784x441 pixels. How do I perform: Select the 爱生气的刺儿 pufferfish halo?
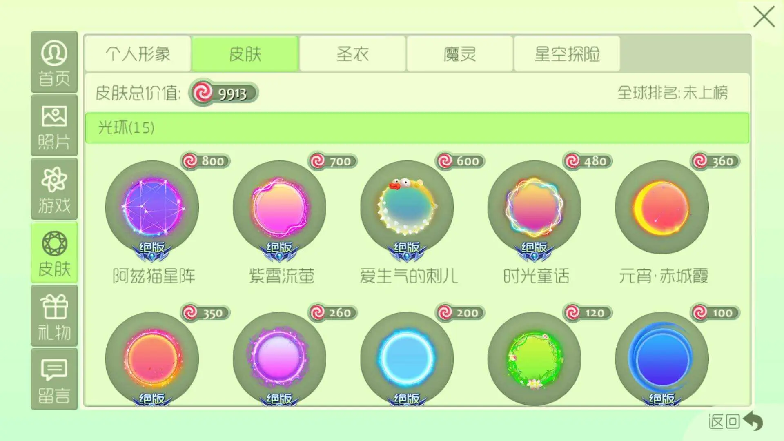pos(407,207)
